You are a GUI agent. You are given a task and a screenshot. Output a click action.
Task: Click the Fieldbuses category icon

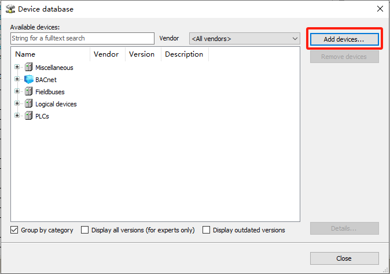point(28,91)
